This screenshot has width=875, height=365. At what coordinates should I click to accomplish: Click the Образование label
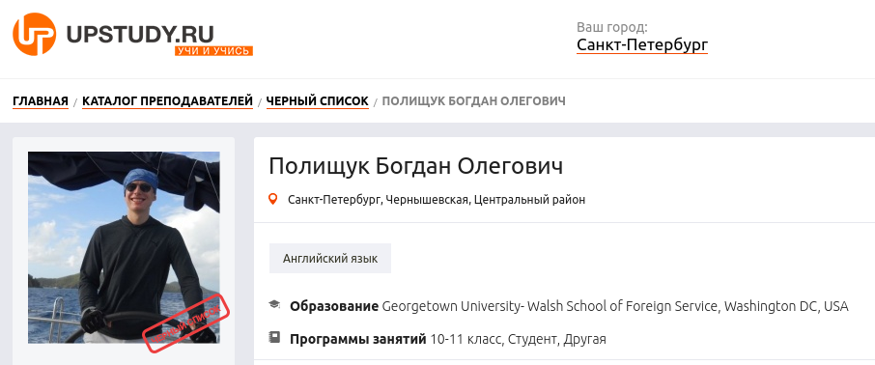pyautogui.click(x=335, y=306)
